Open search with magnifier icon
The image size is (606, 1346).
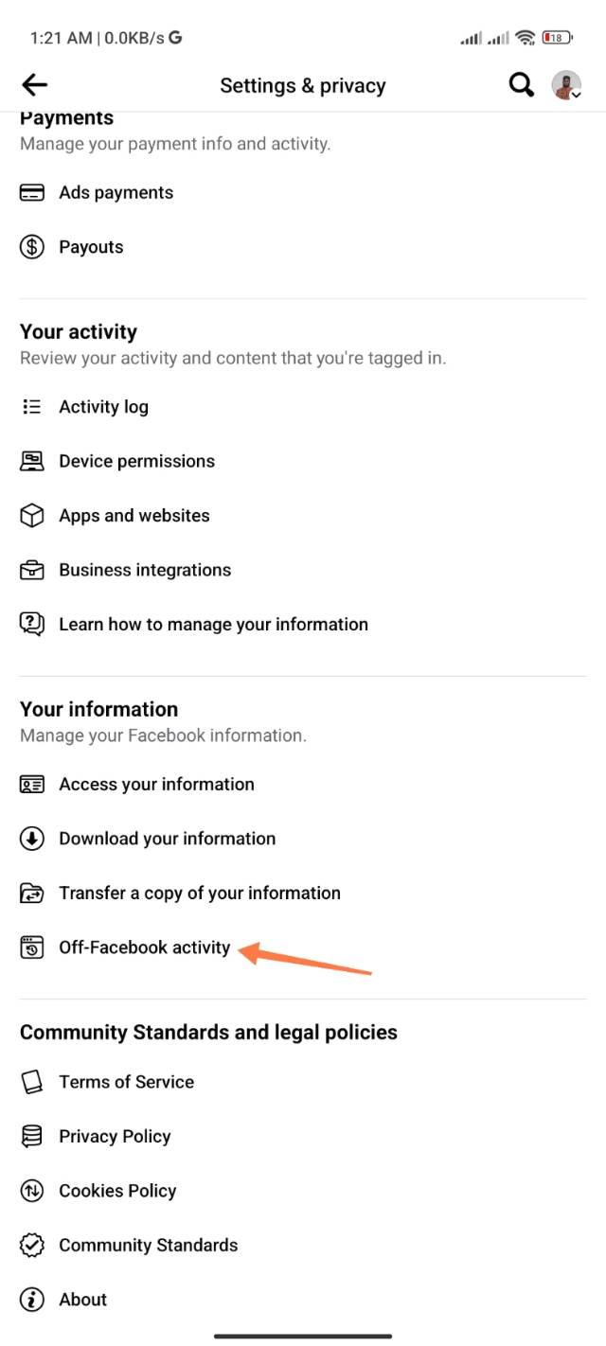(521, 85)
